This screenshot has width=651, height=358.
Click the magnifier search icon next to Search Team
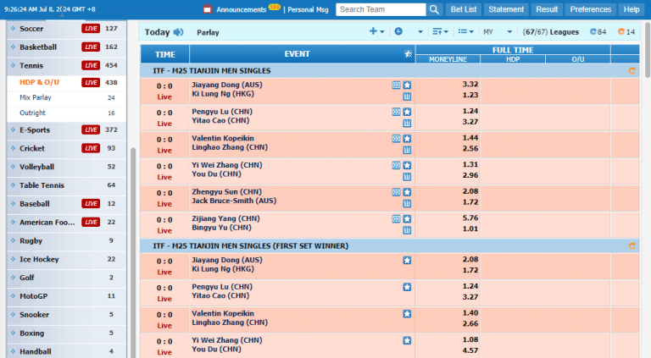[x=434, y=9]
